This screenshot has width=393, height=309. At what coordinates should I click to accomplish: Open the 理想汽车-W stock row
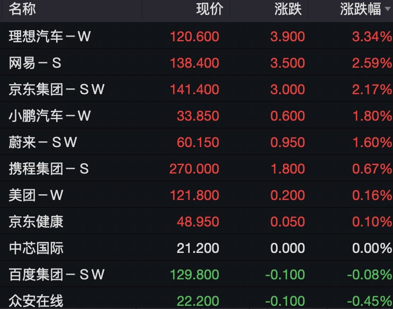196,36
